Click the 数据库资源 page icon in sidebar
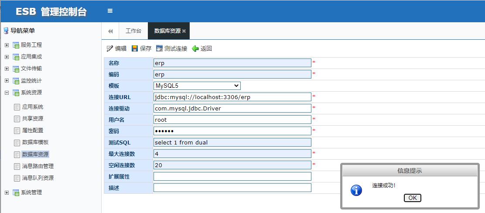Viewport: 485px width, 213px height. (x=17, y=155)
